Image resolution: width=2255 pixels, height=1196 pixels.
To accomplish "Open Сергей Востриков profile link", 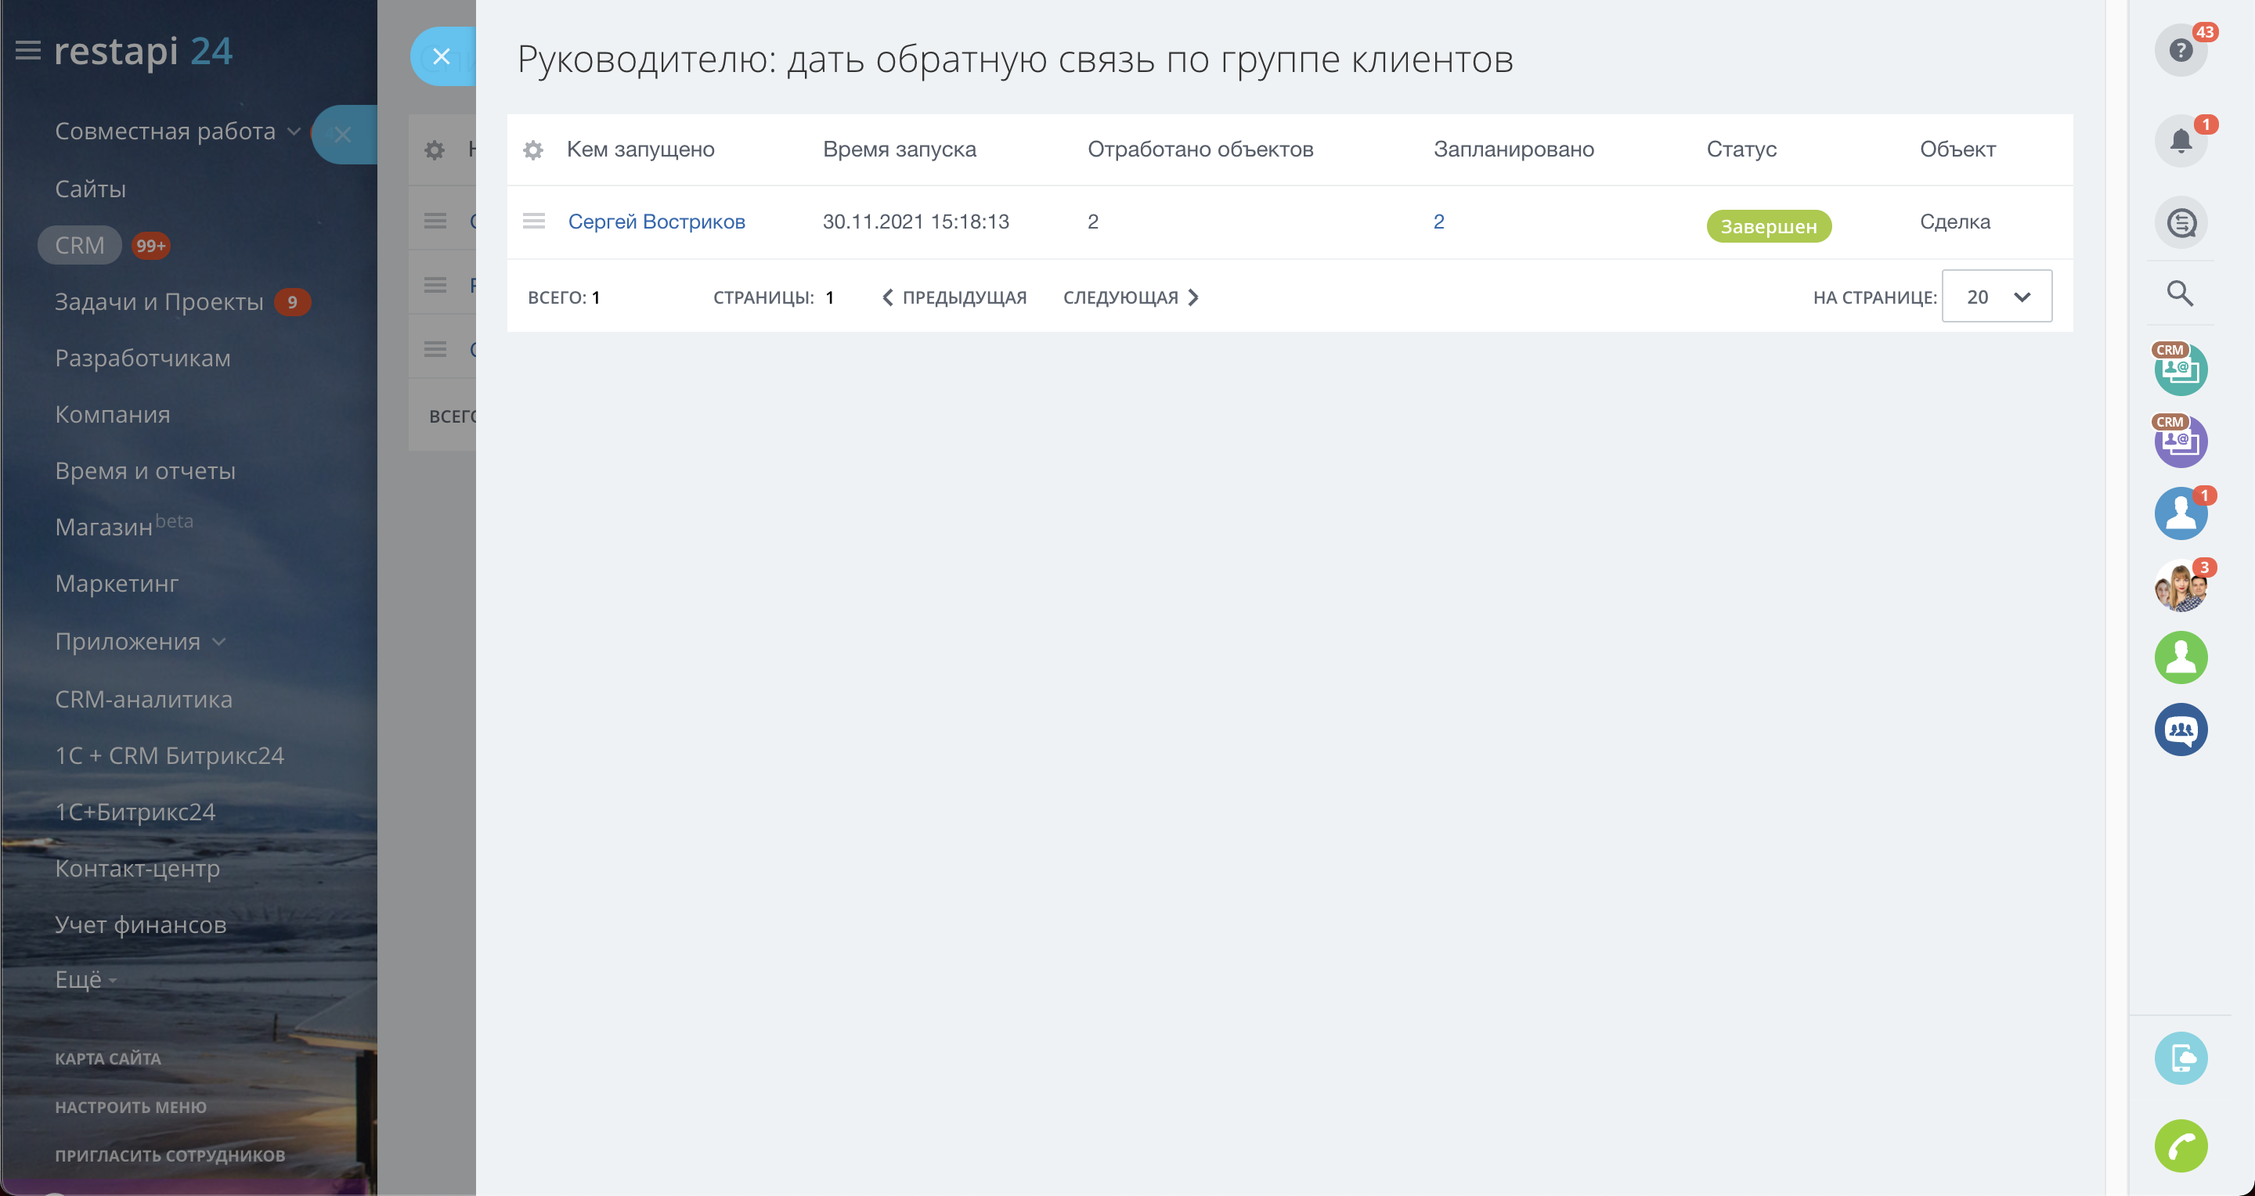I will pos(657,222).
